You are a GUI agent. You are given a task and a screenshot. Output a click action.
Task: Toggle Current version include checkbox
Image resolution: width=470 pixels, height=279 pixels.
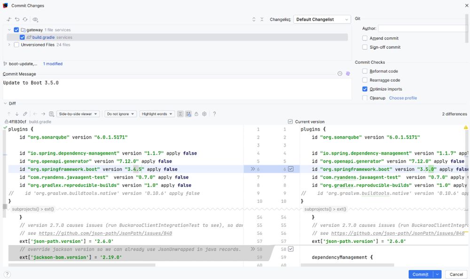pyautogui.click(x=290, y=122)
